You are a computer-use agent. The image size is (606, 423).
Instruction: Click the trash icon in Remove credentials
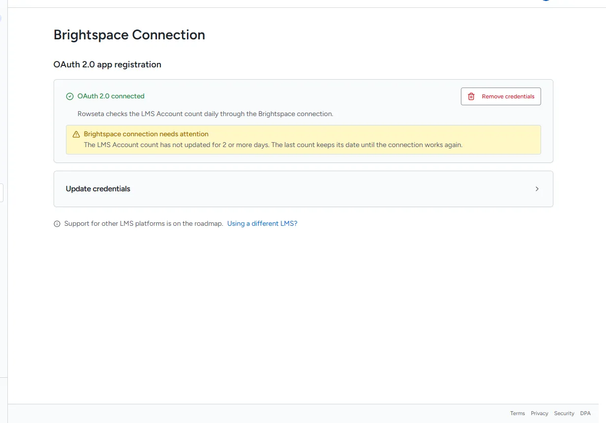point(471,96)
